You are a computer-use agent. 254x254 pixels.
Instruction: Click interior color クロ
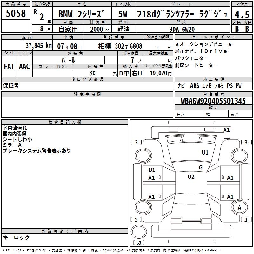(x=93, y=73)
